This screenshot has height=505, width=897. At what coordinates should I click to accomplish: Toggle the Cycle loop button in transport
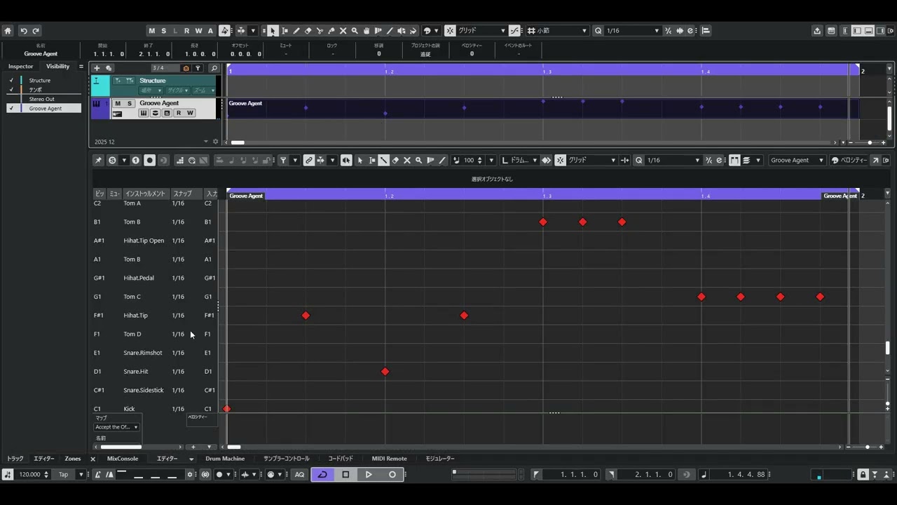[x=322, y=475]
